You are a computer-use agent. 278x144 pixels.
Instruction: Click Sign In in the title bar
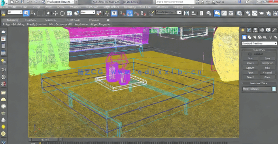point(220,2)
